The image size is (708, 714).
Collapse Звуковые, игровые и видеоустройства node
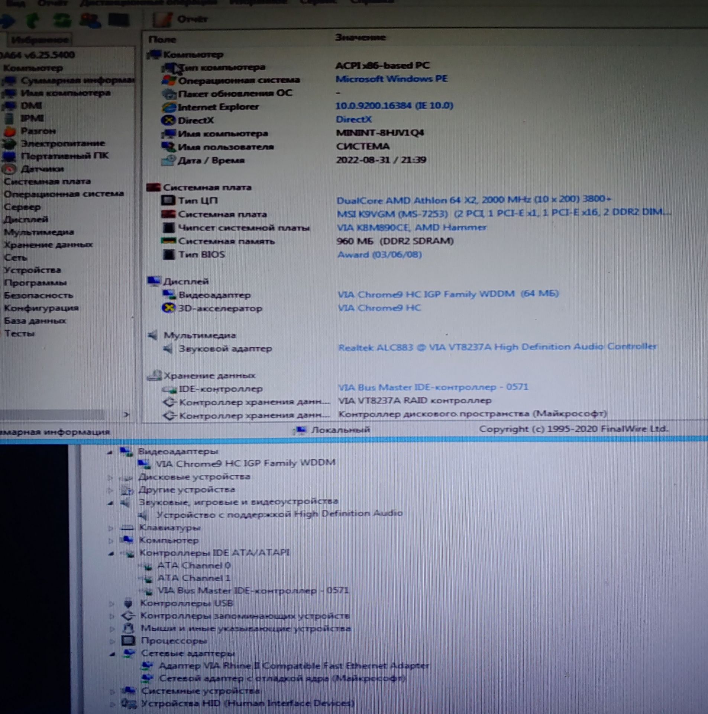[110, 503]
